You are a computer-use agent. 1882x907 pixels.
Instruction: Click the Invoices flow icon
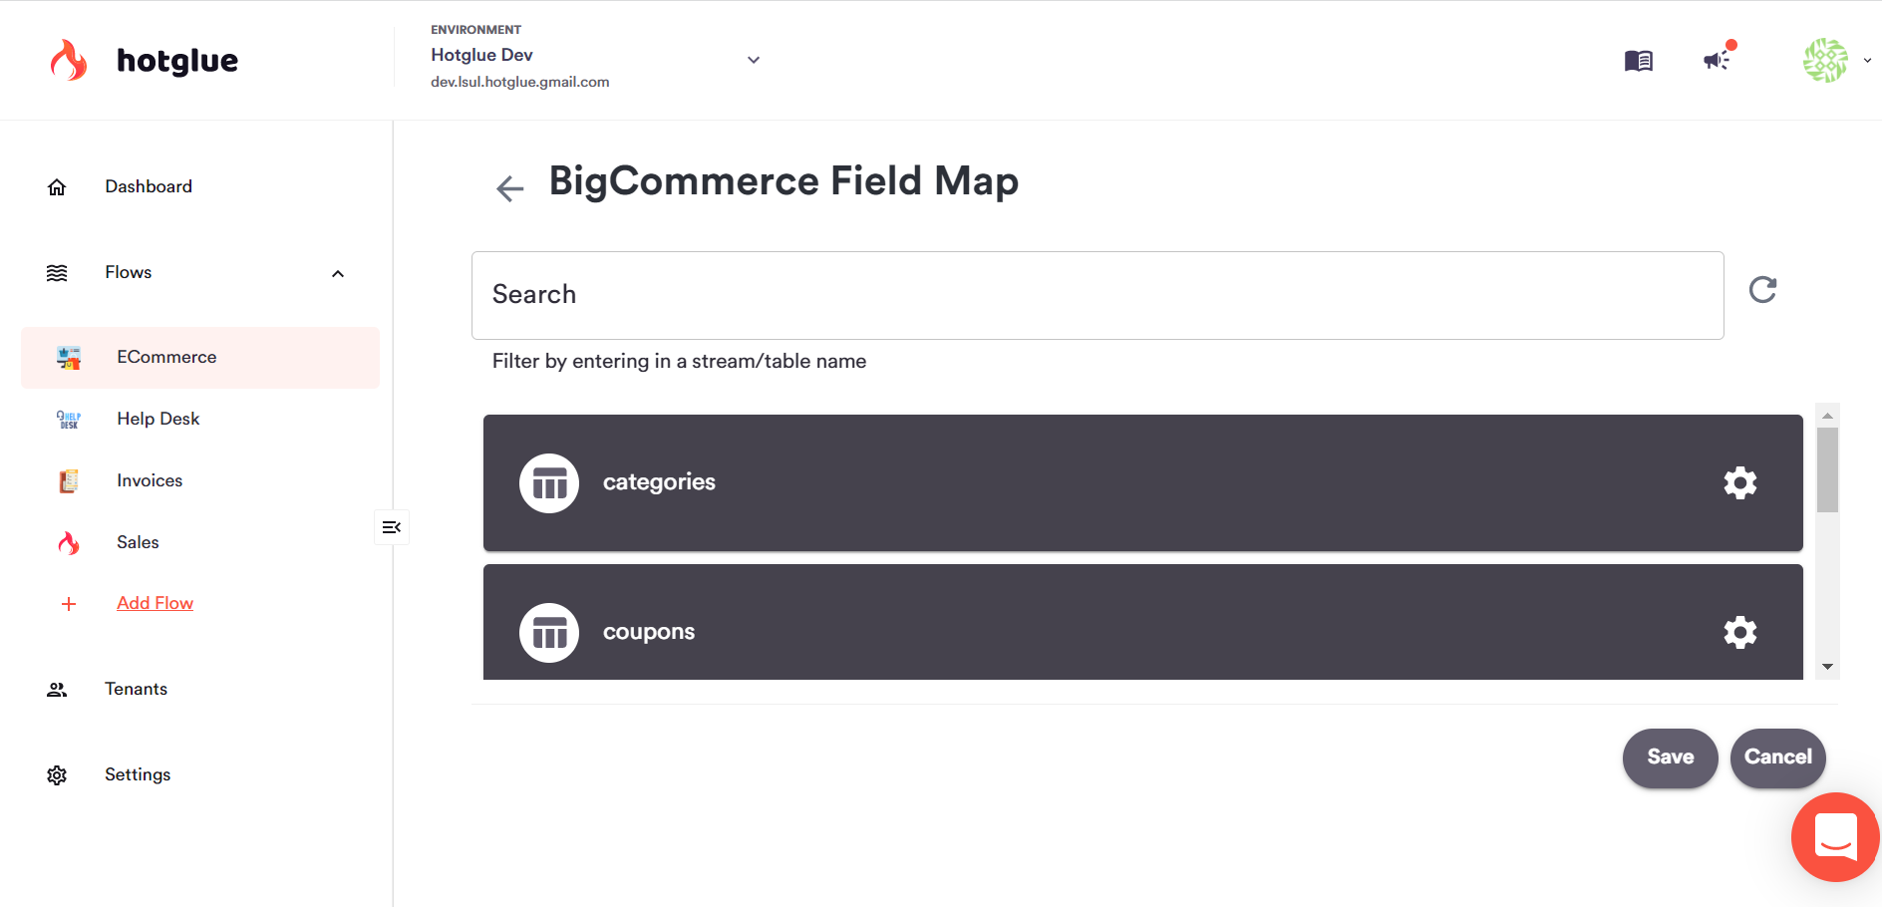tap(69, 481)
